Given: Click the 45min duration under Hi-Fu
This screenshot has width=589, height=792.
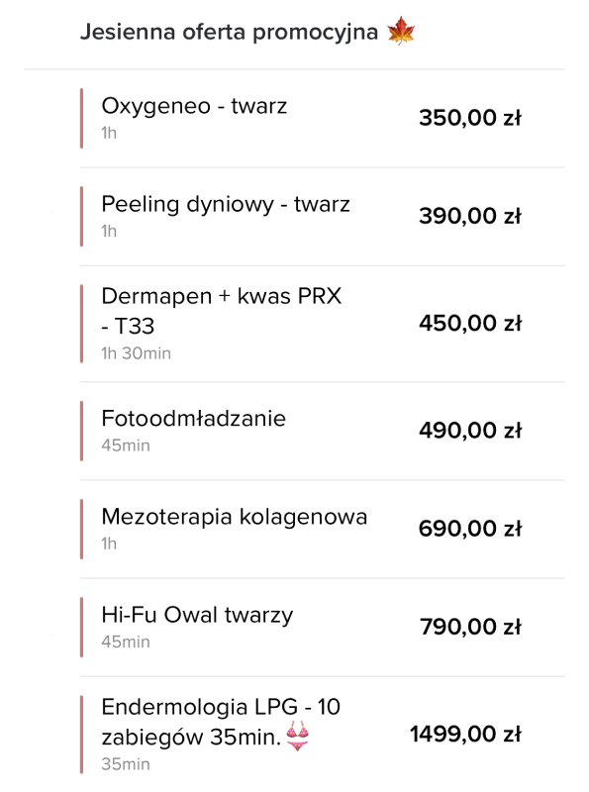Looking at the screenshot, I should click(126, 642).
